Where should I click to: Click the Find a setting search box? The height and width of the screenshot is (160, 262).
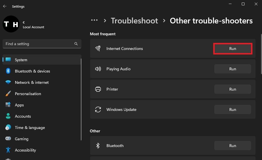[38, 44]
